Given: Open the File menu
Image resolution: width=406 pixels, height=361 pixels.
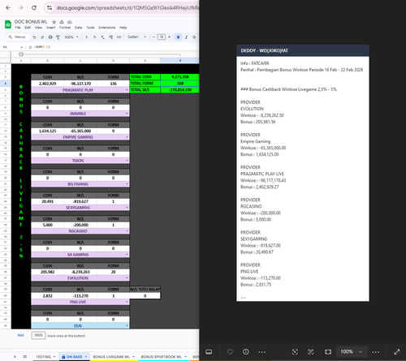Looking at the screenshot, I should (x=18, y=28).
